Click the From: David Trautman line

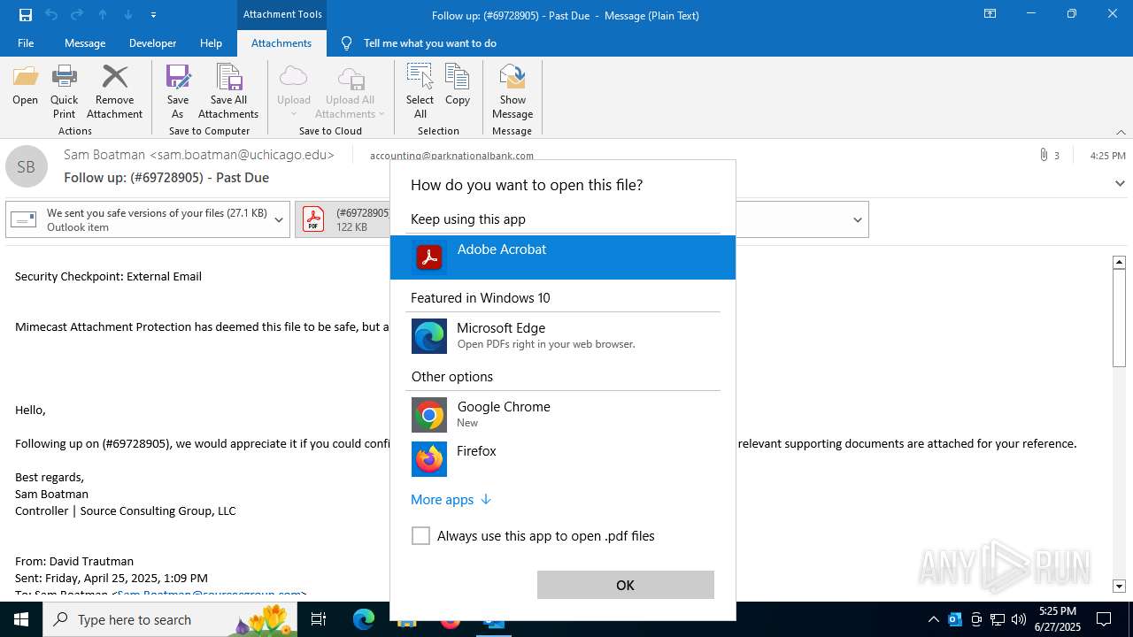[x=74, y=561]
